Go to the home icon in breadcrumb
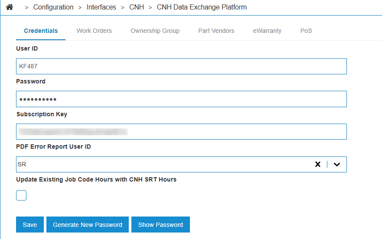 (10, 7)
